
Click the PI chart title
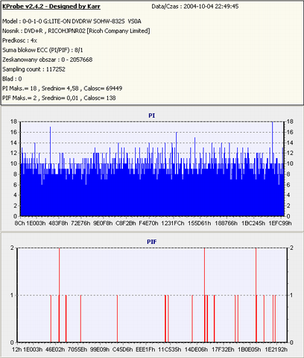point(152,116)
